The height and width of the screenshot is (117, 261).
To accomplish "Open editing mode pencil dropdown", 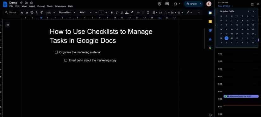I will (189, 12).
